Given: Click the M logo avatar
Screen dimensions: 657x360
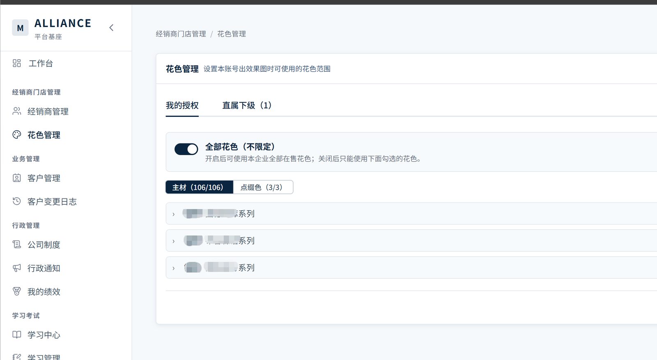Looking at the screenshot, I should [x=20, y=28].
